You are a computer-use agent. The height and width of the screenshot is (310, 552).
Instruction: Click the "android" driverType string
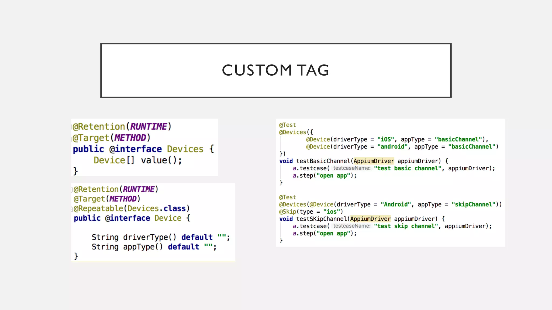click(392, 147)
